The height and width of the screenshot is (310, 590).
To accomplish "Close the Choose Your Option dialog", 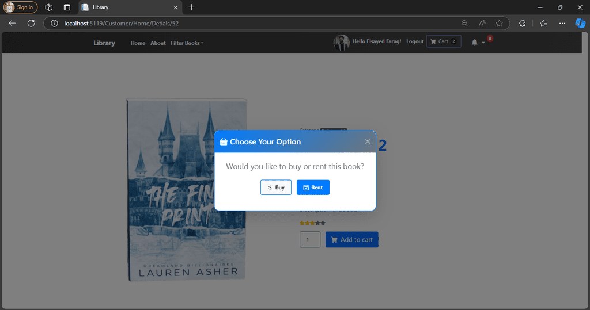I will (x=368, y=141).
